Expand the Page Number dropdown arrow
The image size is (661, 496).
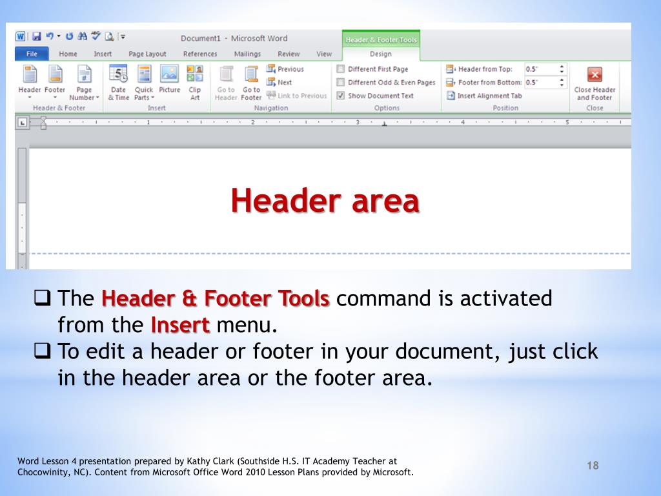point(97,98)
